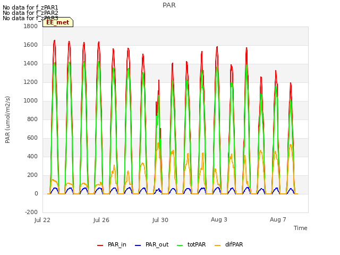Click the 0 y-axis tick label
The height and width of the screenshot is (255, 340).
36,193
